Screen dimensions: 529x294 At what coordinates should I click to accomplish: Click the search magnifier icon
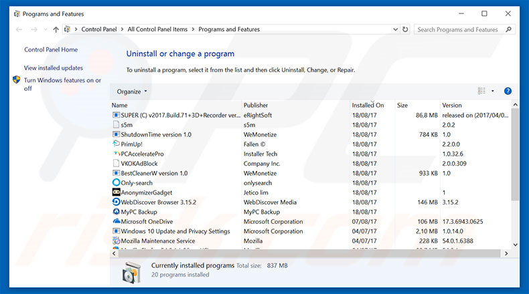(x=509, y=29)
